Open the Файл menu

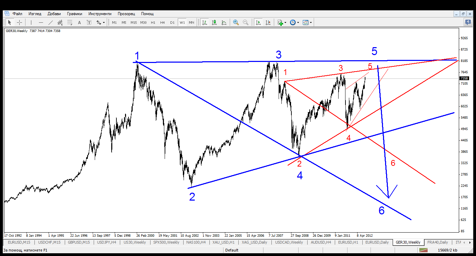point(18,14)
